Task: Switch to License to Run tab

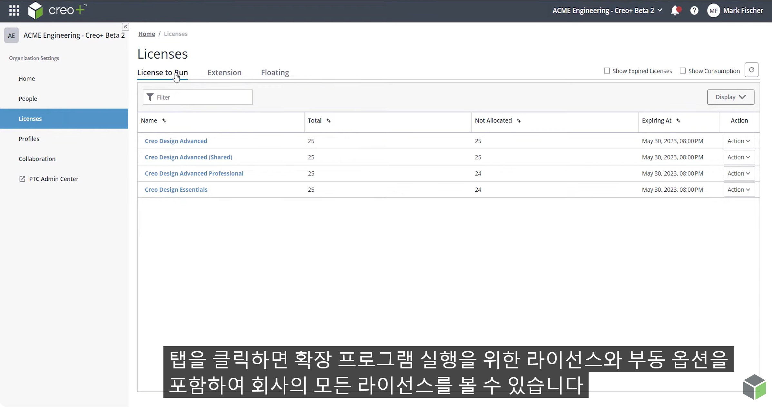Action: 162,72
